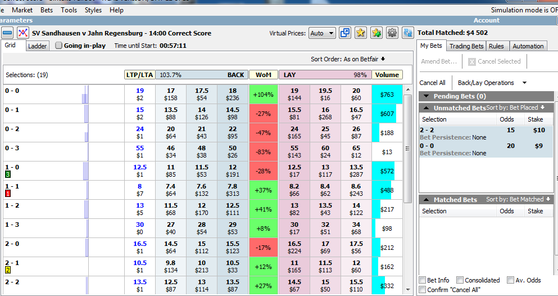Click the yellow star favourites icon
This screenshot has width=558, height=296.
[361, 33]
